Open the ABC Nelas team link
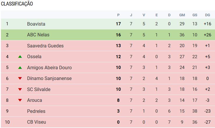The width and height of the screenshot is (215, 128). pyautogui.click(x=38, y=35)
